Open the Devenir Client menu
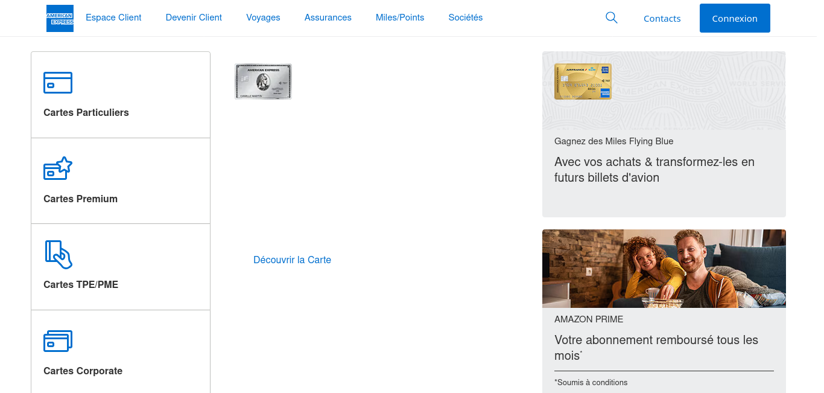This screenshot has height=393, width=824. [194, 18]
